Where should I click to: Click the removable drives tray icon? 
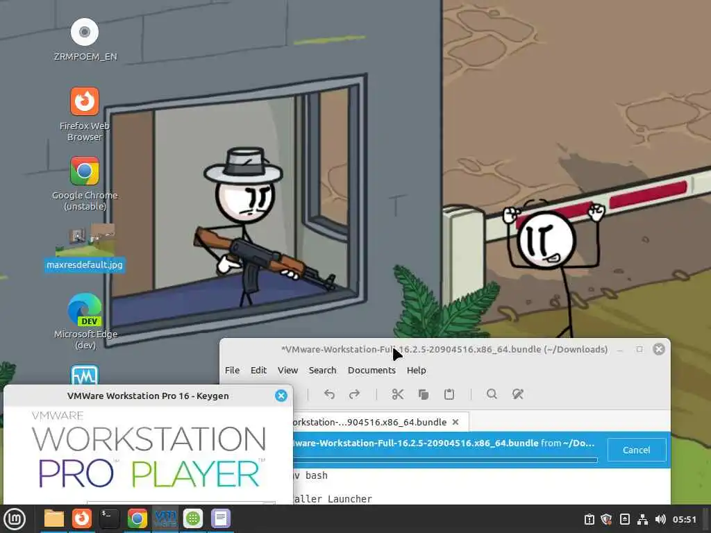(x=624, y=519)
